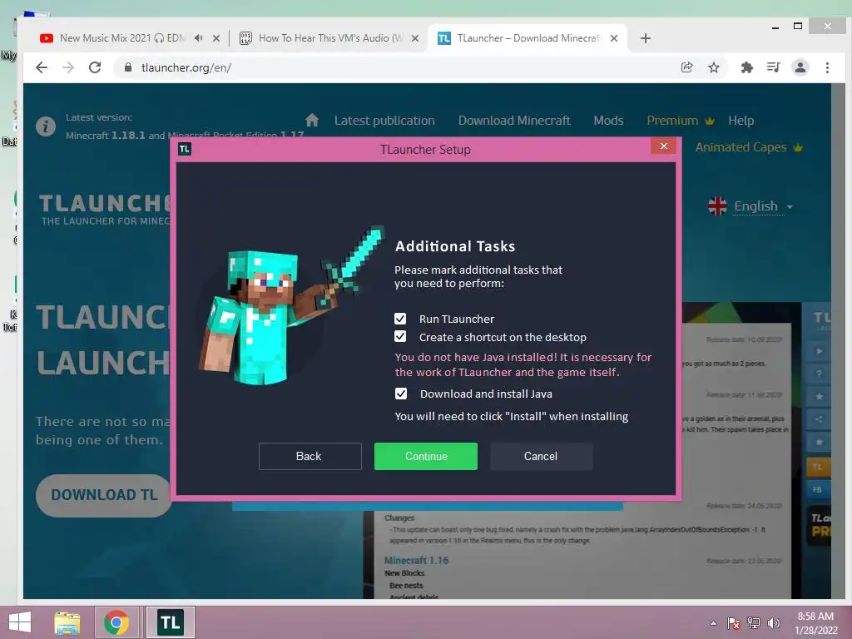Open Chrome extensions puzzle icon

[x=747, y=67]
